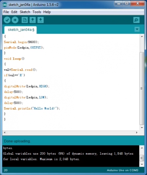Close the Arduino window
147x175 pixels.
coord(138,4)
